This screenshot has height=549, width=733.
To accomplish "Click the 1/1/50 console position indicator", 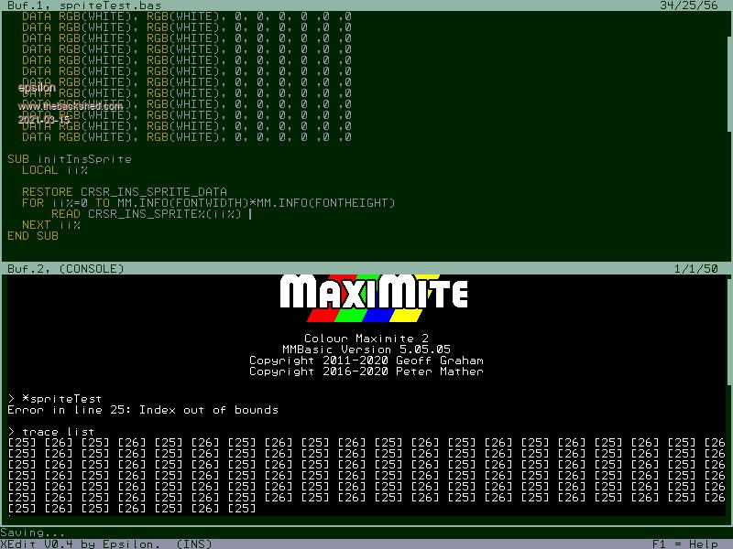I will (x=696, y=268).
